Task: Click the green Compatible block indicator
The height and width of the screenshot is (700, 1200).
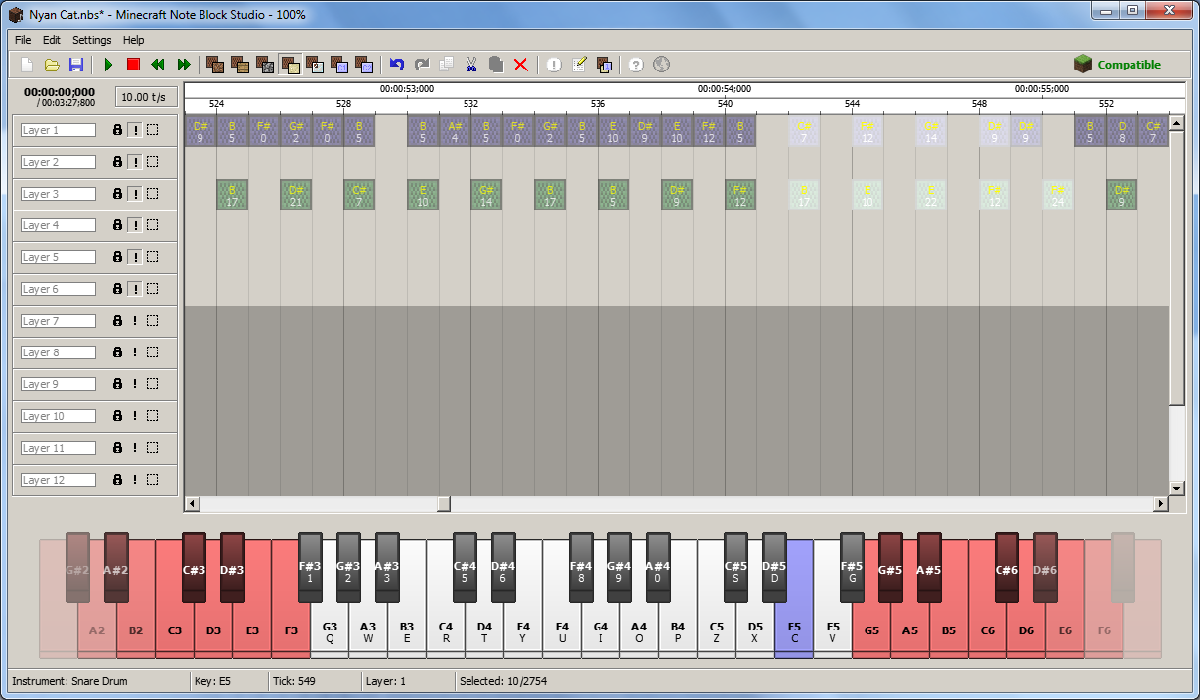Action: point(1118,65)
